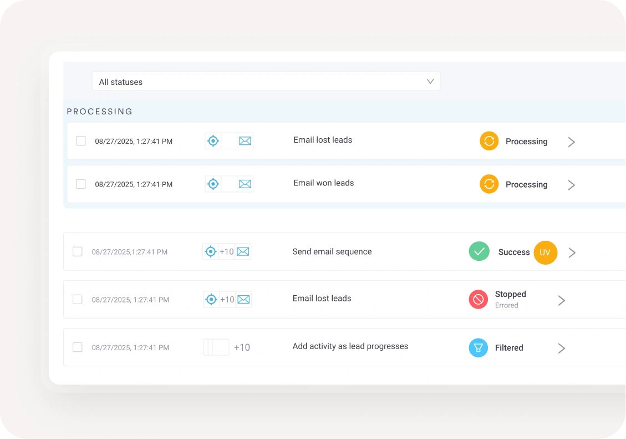Expand the Filtered row arrow

pos(561,349)
